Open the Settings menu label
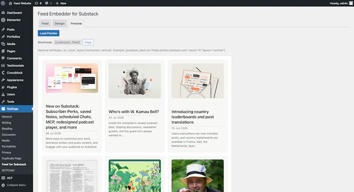Screen dimensions: 354x192 (12, 109)
